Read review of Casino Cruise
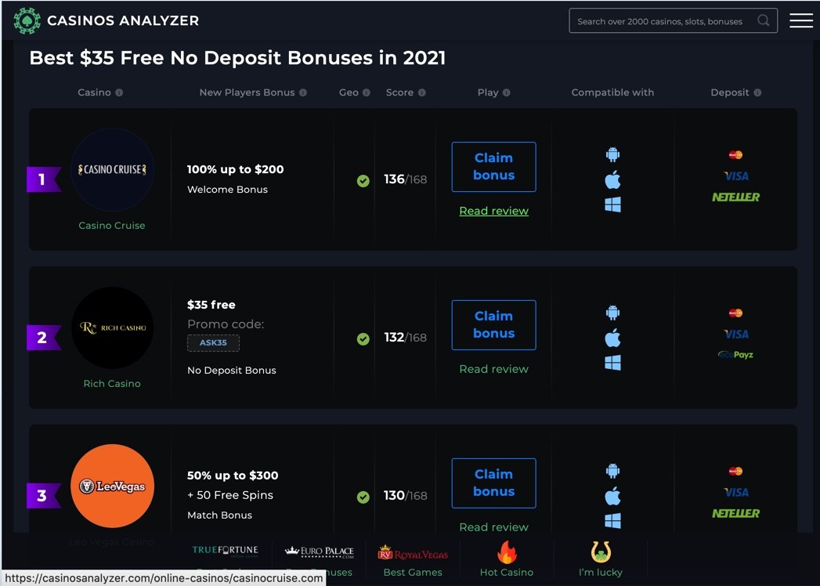 (x=493, y=211)
